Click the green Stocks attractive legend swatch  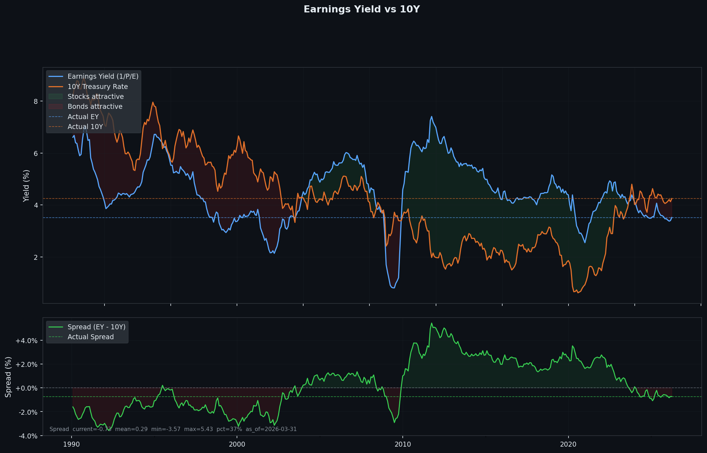pyautogui.click(x=56, y=97)
